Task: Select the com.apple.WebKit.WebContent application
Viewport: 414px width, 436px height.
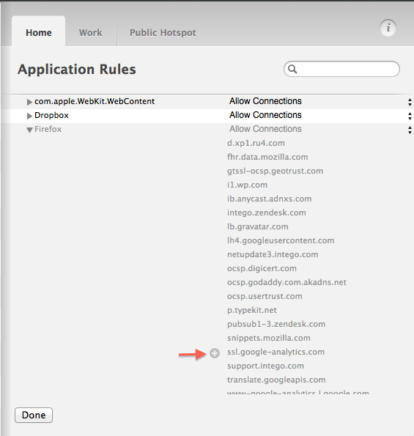Action: (95, 101)
